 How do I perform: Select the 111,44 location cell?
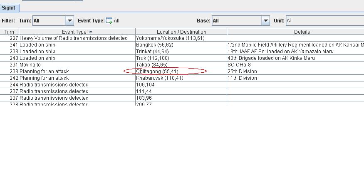click(x=181, y=91)
